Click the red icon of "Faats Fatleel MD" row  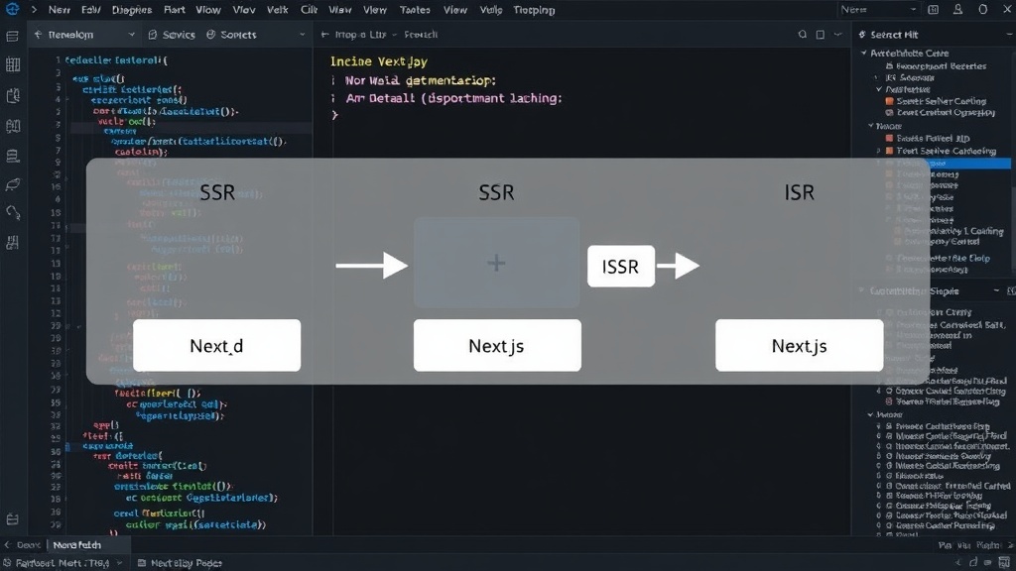point(890,138)
